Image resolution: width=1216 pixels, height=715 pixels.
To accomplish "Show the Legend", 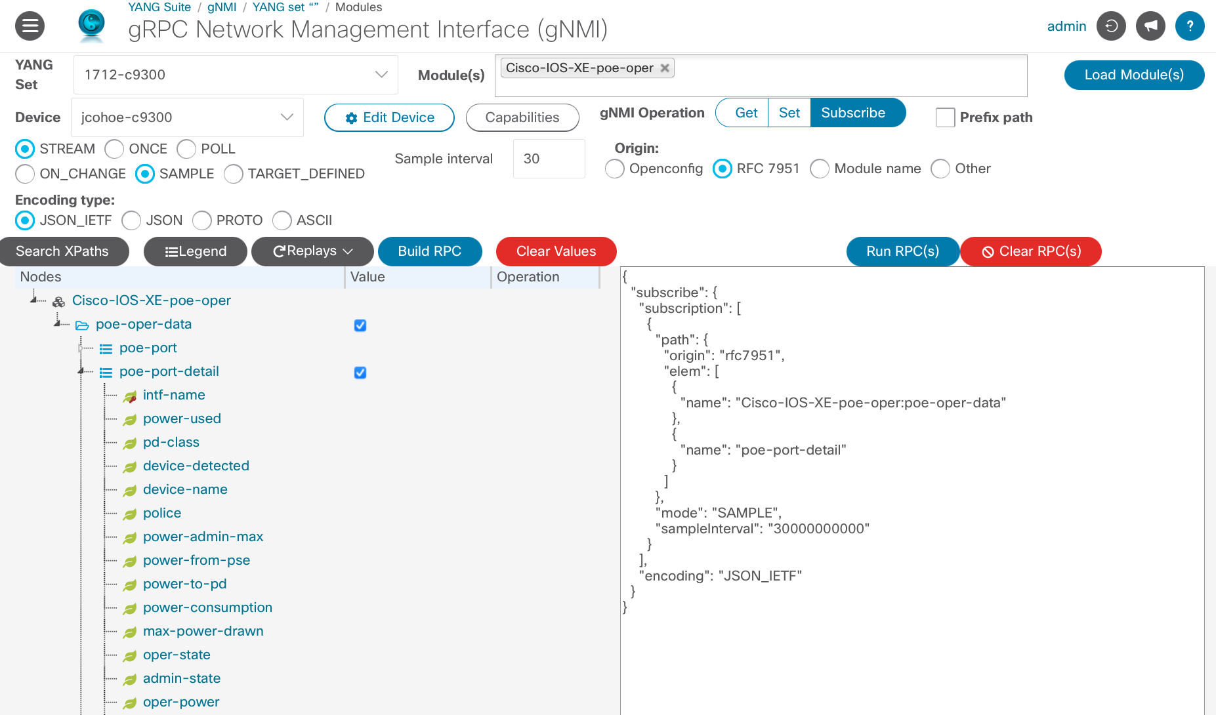I will click(196, 251).
